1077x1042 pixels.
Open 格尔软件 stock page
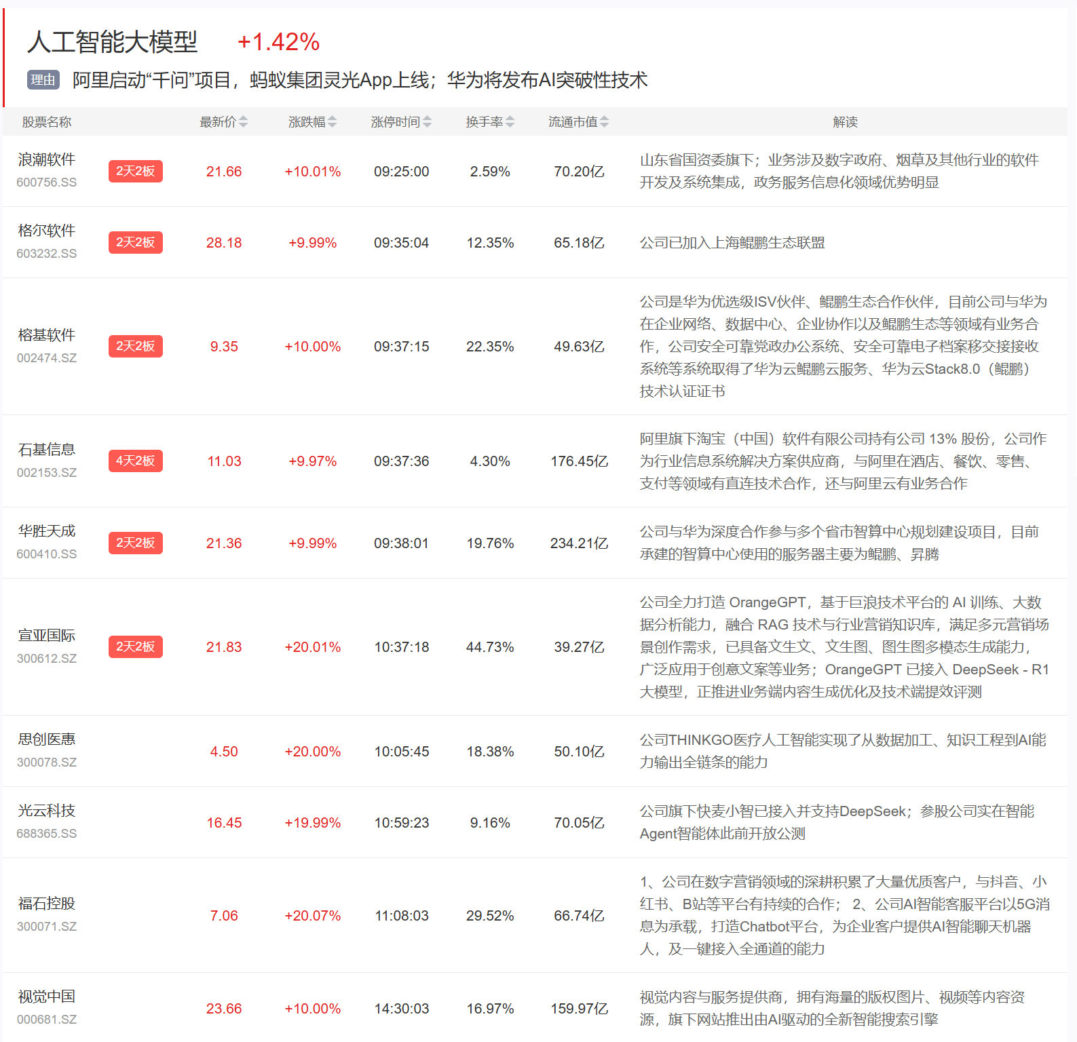click(x=47, y=231)
